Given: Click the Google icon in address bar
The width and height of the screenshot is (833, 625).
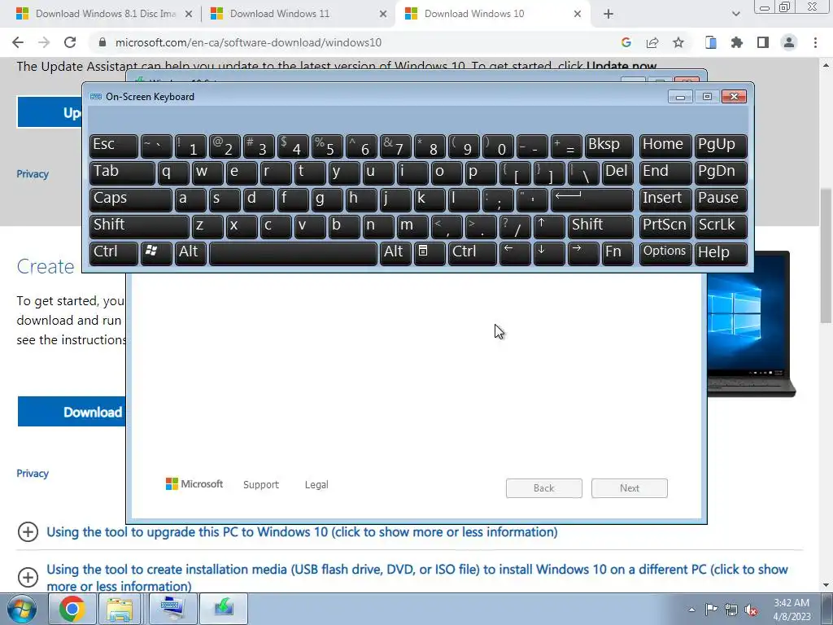Looking at the screenshot, I should tap(626, 42).
